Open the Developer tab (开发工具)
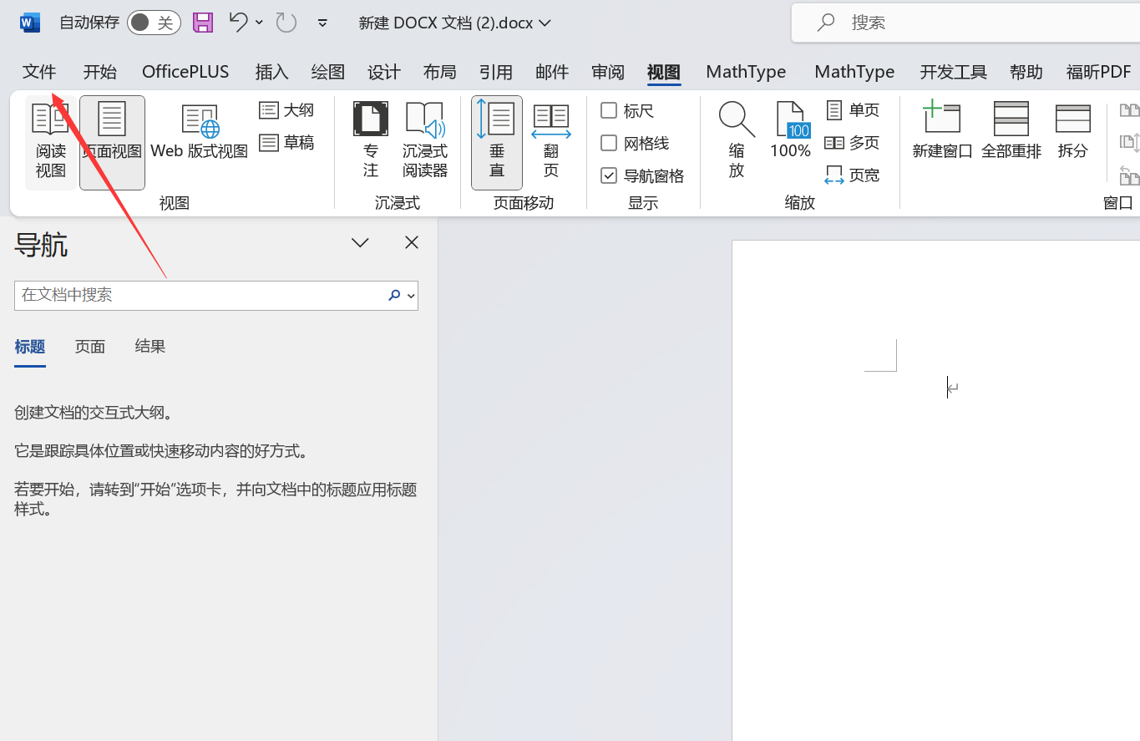The image size is (1140, 741). 954,72
